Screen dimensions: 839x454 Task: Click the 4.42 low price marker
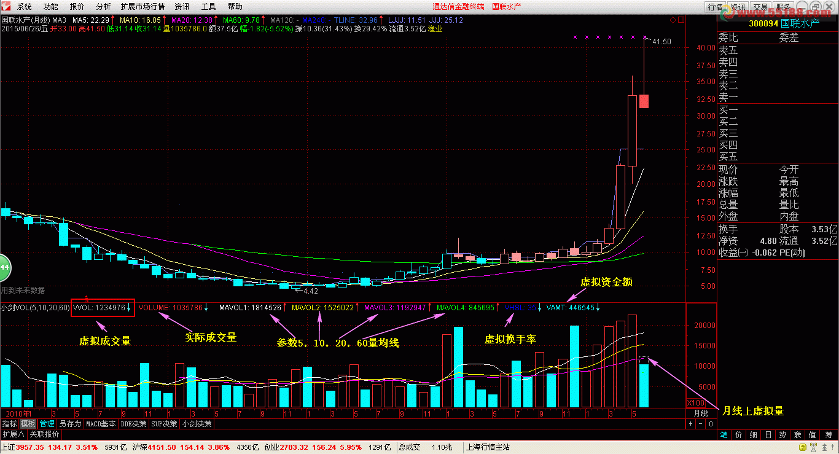click(x=311, y=291)
